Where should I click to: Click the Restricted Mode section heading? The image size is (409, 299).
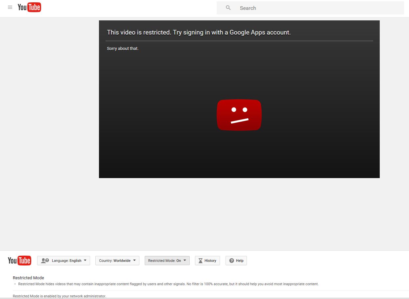coord(28,278)
